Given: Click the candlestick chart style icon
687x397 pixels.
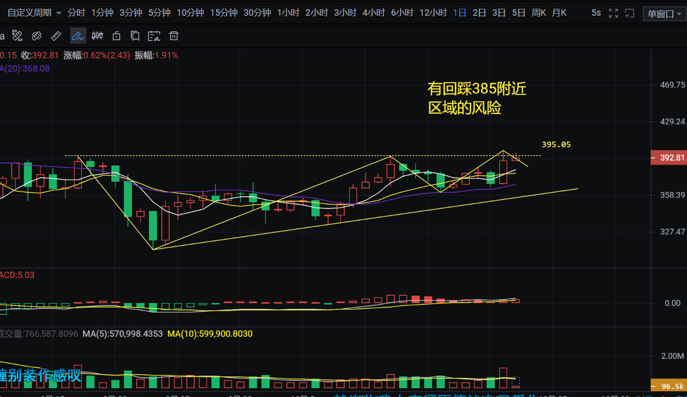Looking at the screenshot, I should tap(98, 35).
